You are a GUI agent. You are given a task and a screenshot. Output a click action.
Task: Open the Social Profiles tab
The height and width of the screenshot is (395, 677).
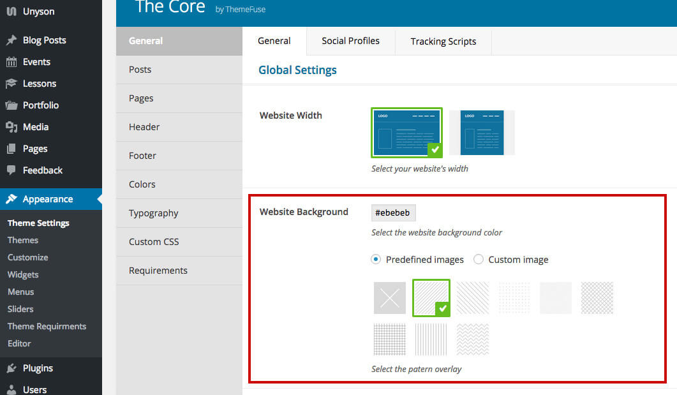[350, 41]
